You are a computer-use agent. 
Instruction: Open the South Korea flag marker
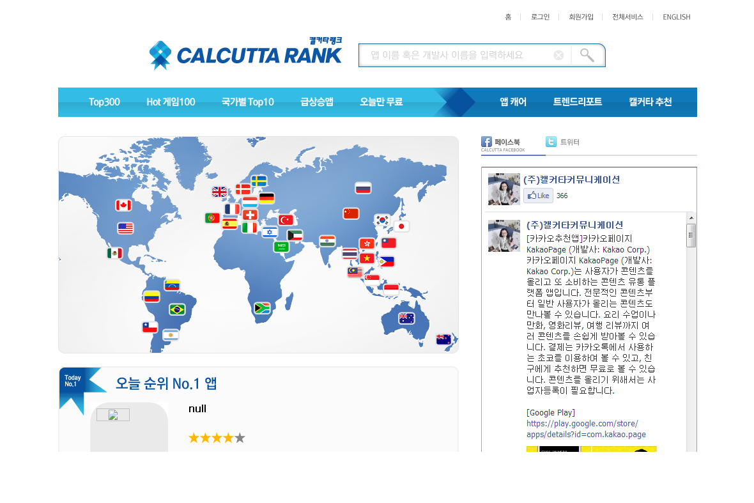click(383, 221)
